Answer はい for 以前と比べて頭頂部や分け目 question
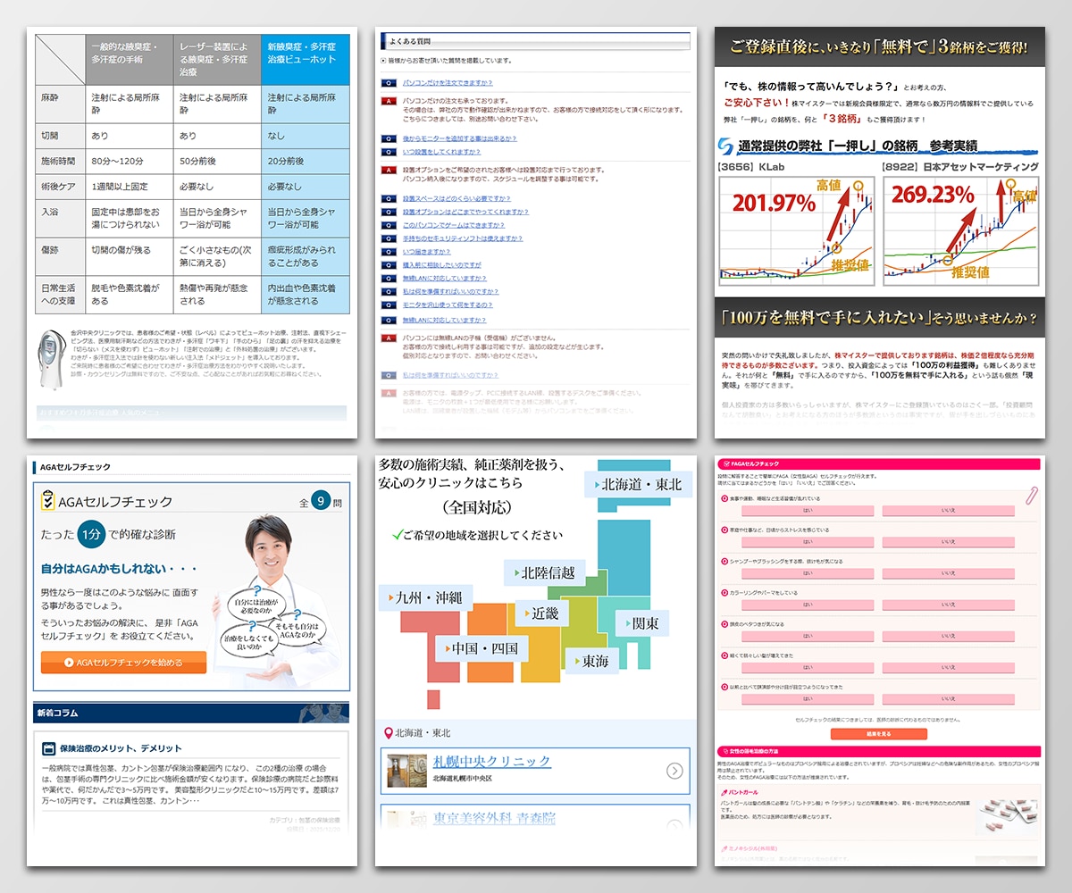The image size is (1072, 893). tap(807, 698)
